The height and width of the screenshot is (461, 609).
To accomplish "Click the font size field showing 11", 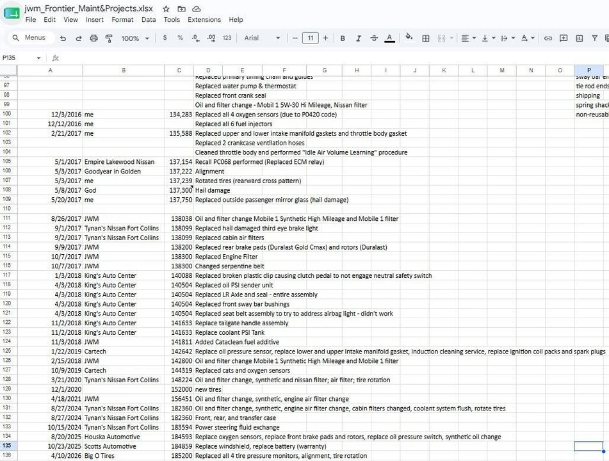I will 311,38.
